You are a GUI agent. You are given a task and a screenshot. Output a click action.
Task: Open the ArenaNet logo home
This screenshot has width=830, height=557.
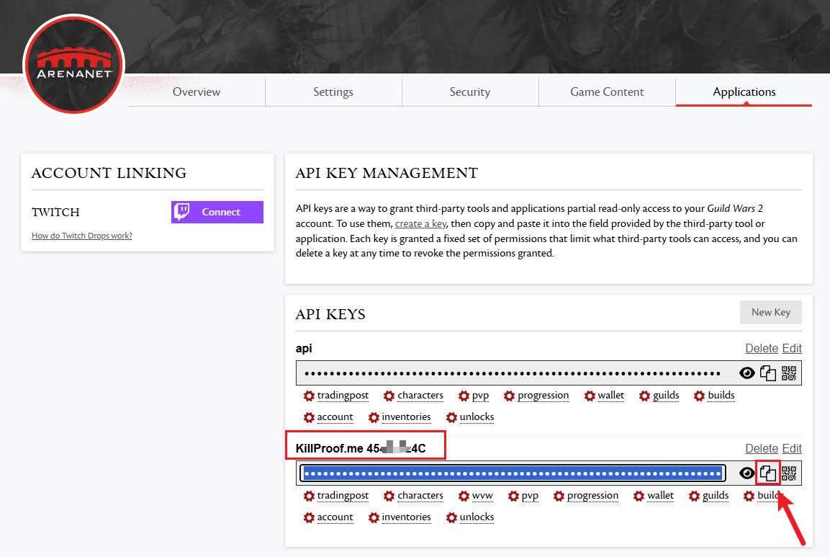[x=73, y=65]
